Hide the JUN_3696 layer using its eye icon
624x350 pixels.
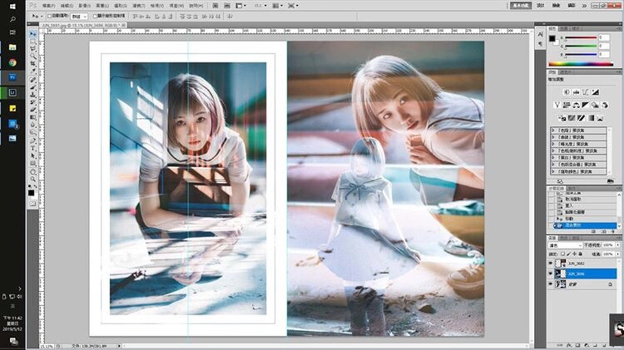click(x=551, y=274)
